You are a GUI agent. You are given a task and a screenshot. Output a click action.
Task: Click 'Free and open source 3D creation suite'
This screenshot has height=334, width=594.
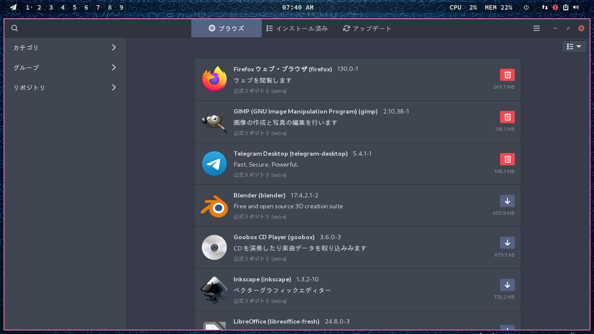click(288, 206)
